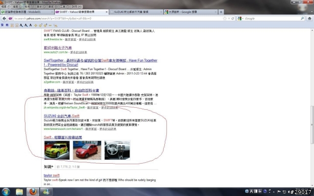
Task: Open the Swift interior dashboard thumbnail
Action: 117,150
